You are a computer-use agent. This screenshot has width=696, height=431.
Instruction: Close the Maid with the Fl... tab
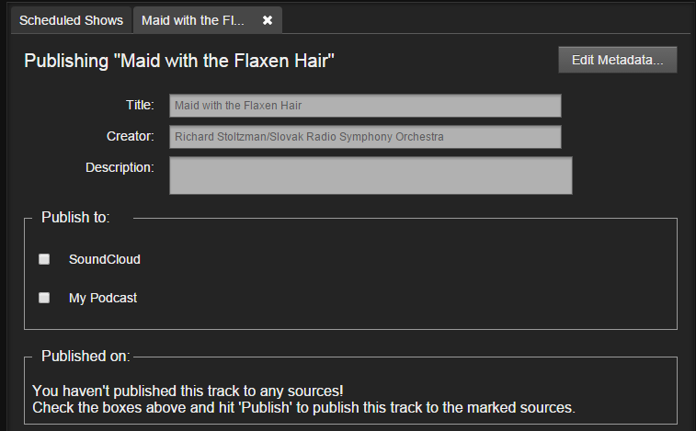pyautogui.click(x=268, y=20)
